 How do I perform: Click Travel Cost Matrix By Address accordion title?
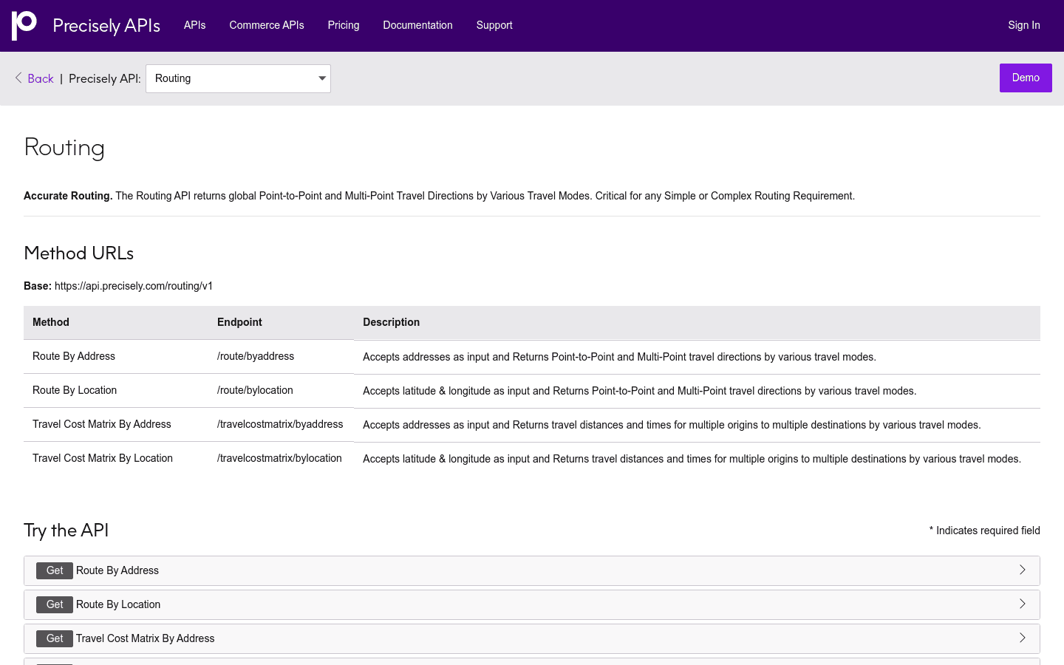click(x=146, y=638)
